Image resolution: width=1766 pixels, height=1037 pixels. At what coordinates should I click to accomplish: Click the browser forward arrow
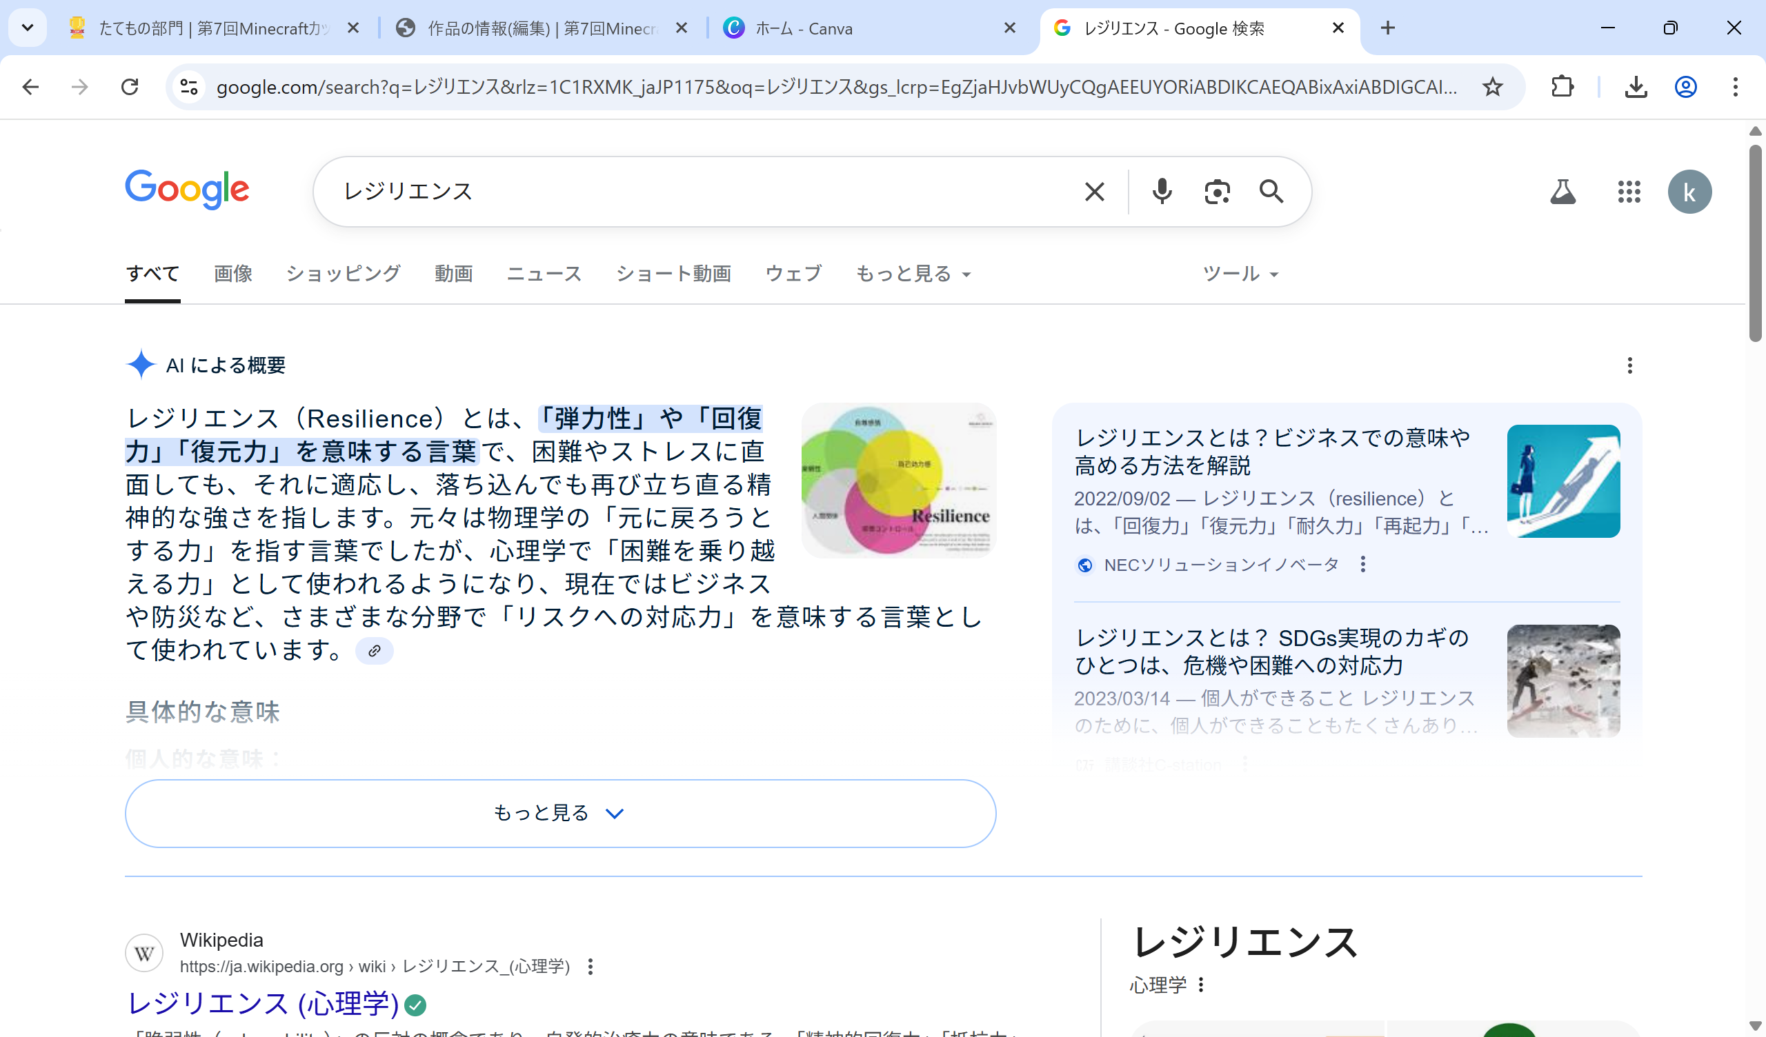(x=80, y=87)
